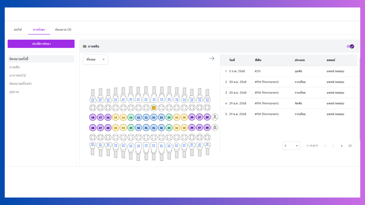Click the #21I treatment row

(289, 71)
